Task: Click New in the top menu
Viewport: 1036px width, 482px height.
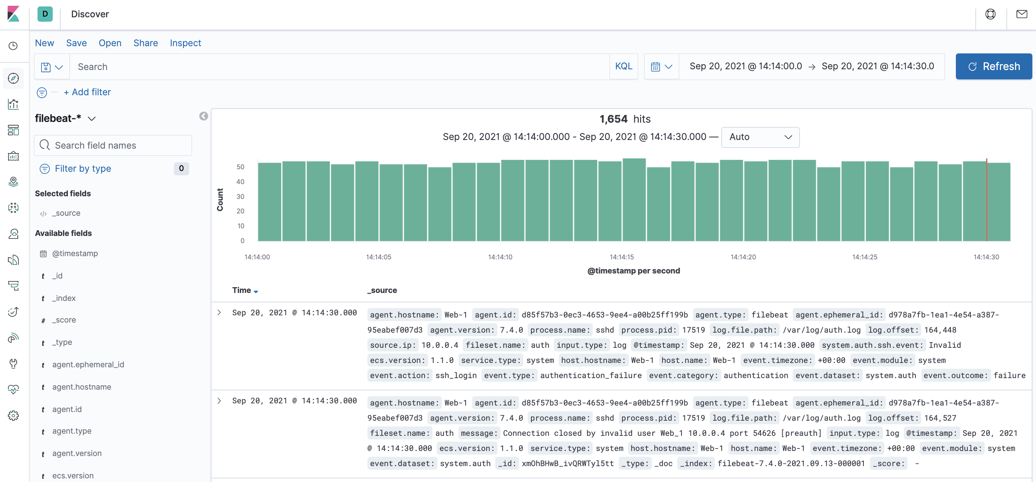Action: point(44,43)
